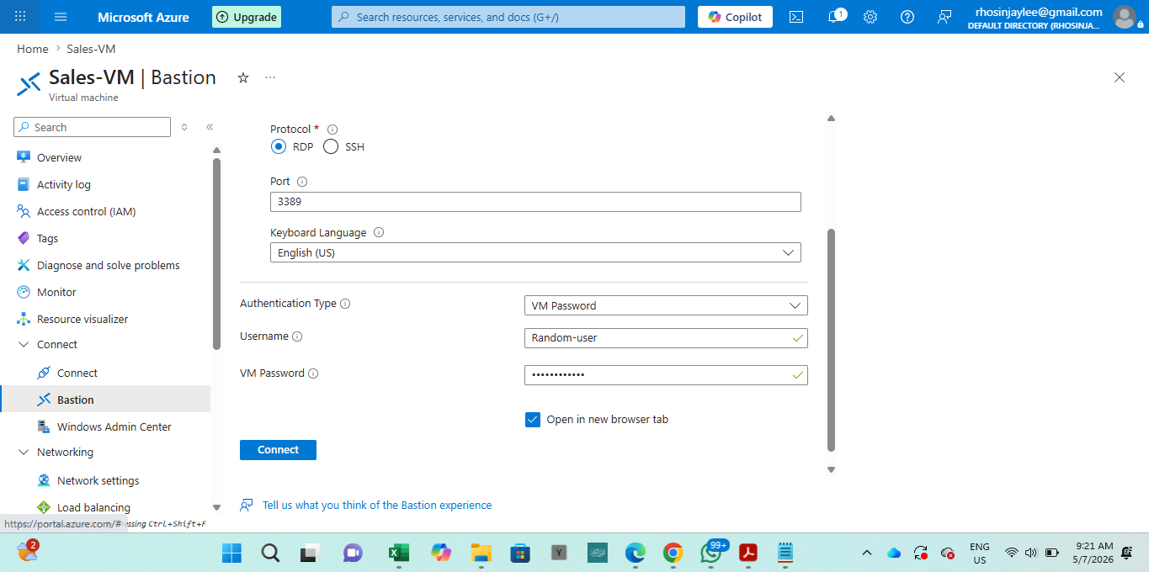Screen dimensions: 1149x572
Task: Click the sidebar menu scrollbar
Action: point(216,252)
